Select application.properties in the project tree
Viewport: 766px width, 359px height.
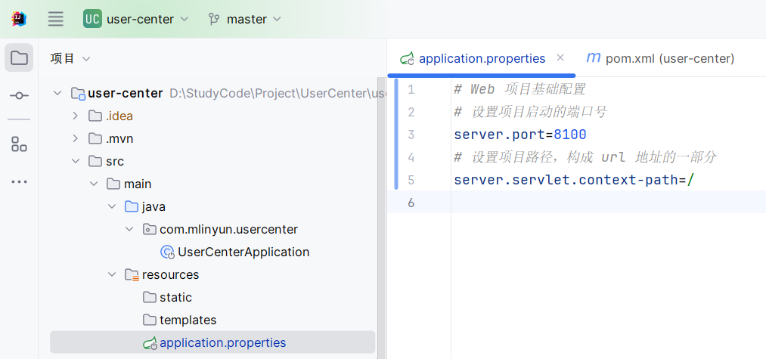[222, 342]
